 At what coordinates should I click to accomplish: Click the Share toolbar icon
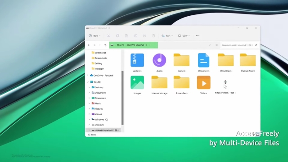coord(144,36)
